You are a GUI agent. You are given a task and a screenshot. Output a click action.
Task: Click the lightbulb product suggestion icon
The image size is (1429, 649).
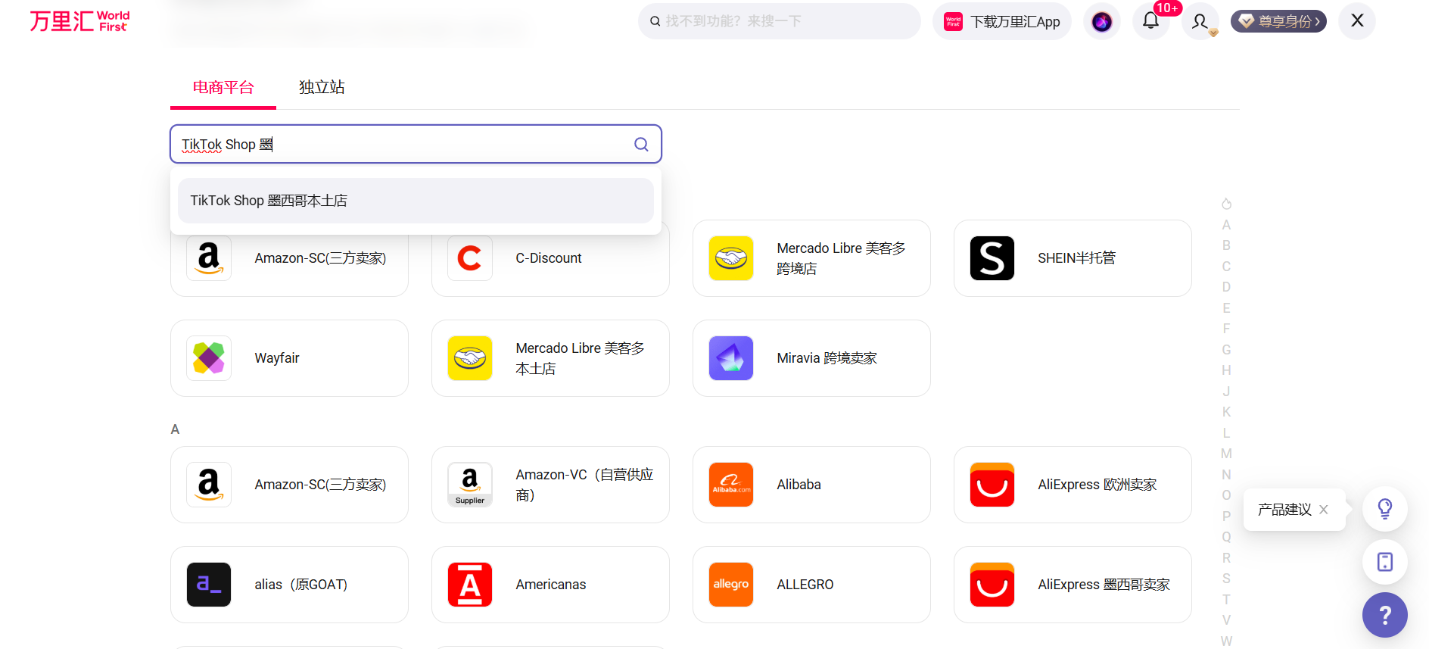(x=1385, y=508)
